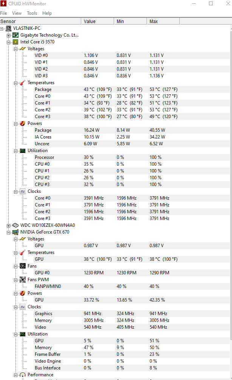232x380 pixels.
Task: Click the VLASTNIK-PC computer icon
Action: (8, 28)
